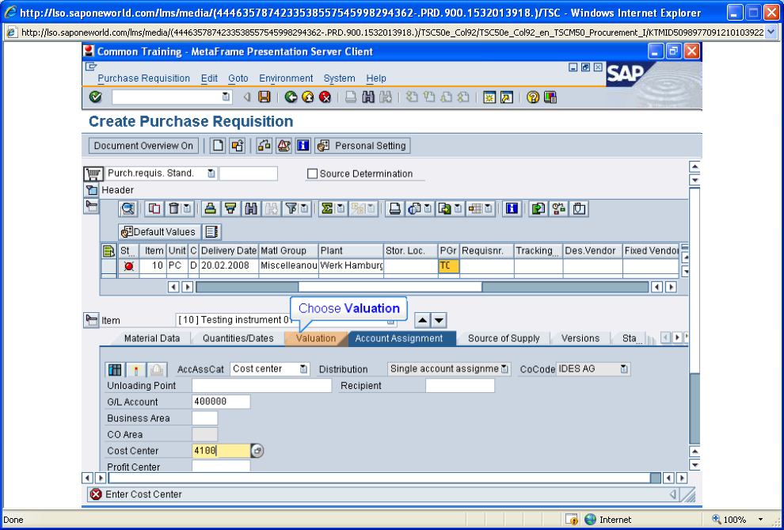The width and height of the screenshot is (784, 530).
Task: Click the Default Values button
Action: click(159, 232)
